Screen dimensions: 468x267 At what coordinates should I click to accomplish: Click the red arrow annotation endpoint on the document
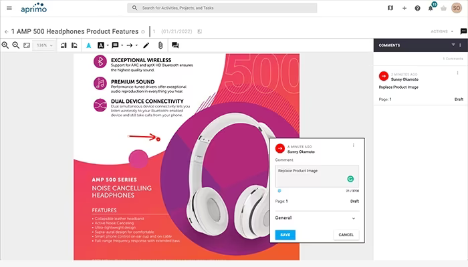pos(158,139)
